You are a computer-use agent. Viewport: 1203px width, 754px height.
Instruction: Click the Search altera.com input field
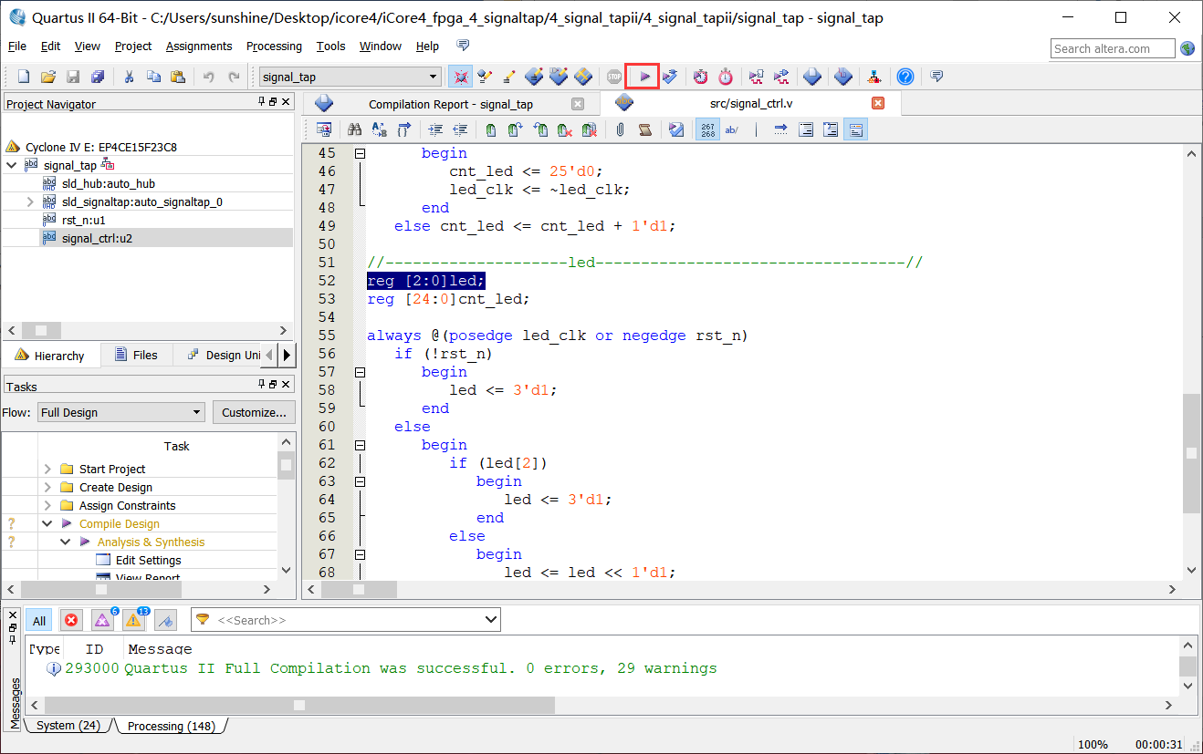(x=1113, y=48)
